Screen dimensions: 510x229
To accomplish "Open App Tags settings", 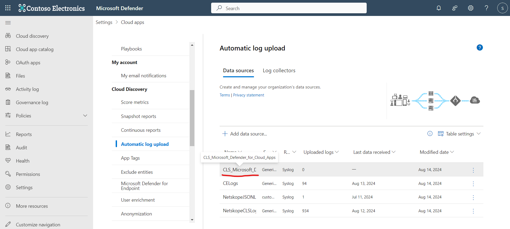I will click(130, 158).
